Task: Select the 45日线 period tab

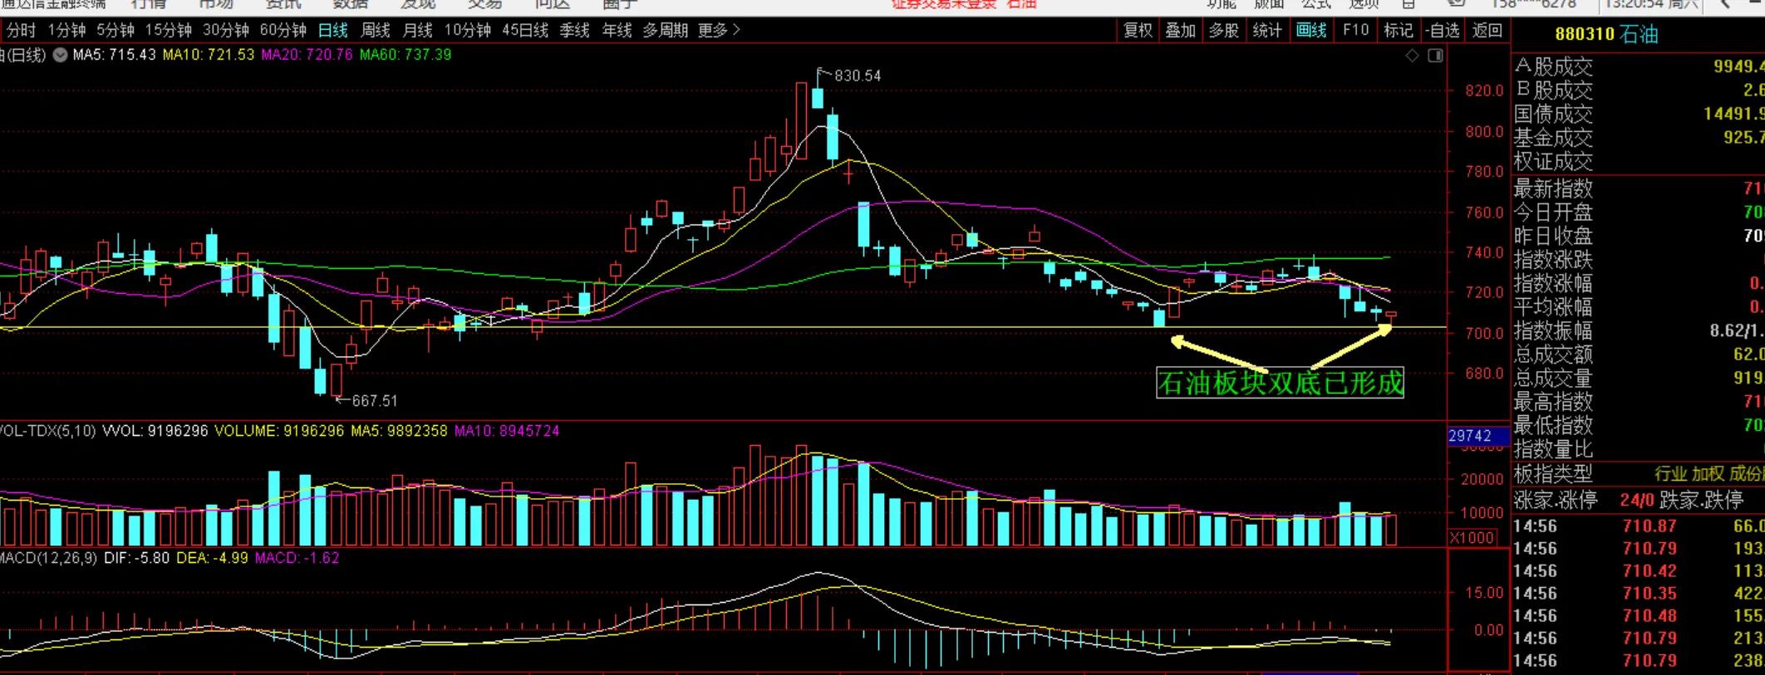Action: coord(525,31)
